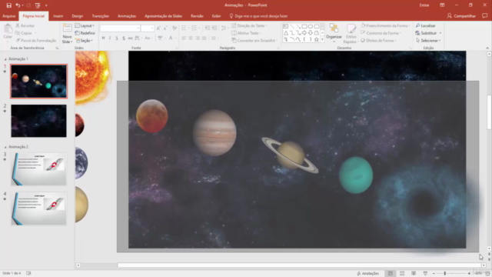
Task: Open the comments icon in ribbon corner
Action: (x=485, y=15)
